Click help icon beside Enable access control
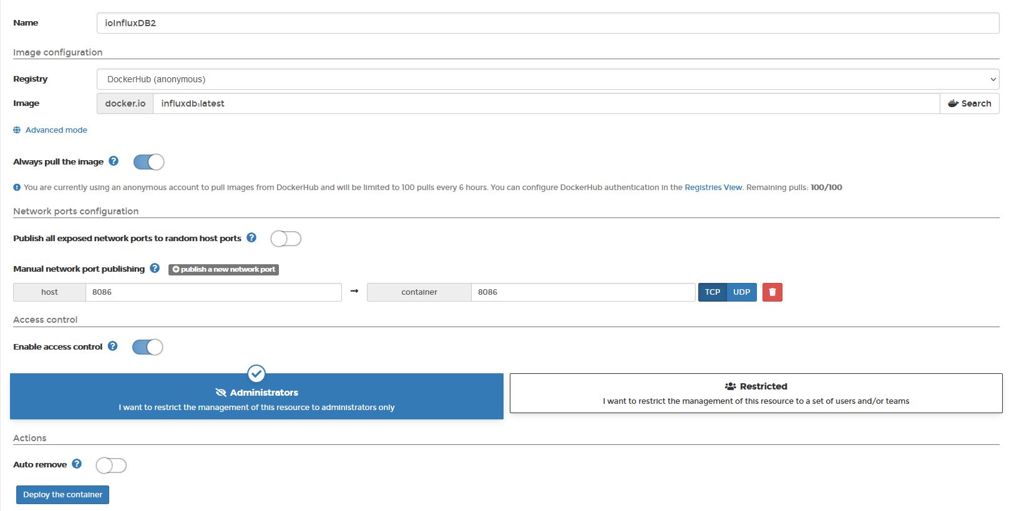Image resolution: width=1009 pixels, height=511 pixels. [x=112, y=346]
